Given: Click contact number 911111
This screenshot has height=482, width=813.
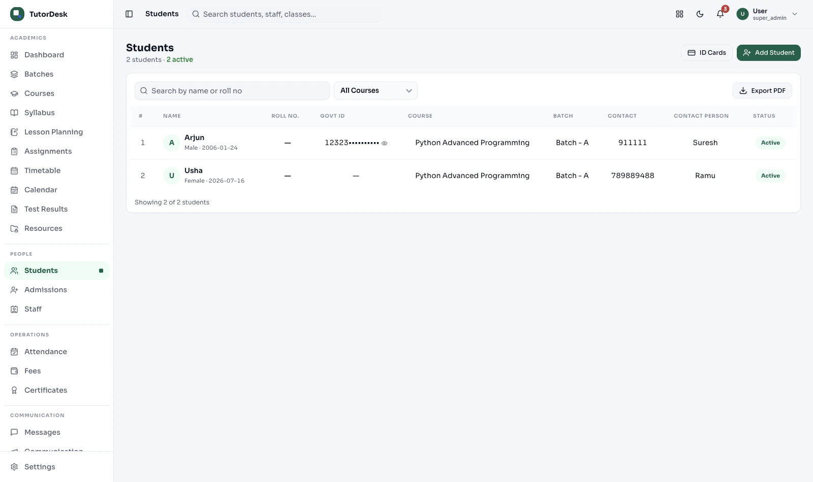Looking at the screenshot, I should (633, 143).
